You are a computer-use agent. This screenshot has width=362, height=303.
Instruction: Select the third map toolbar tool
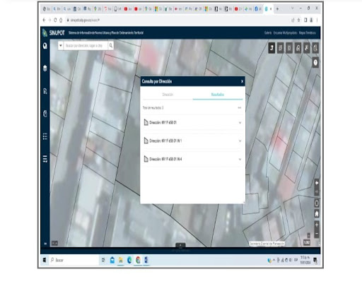[289, 48]
